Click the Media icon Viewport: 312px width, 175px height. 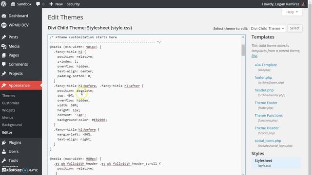[x=4, y=47]
